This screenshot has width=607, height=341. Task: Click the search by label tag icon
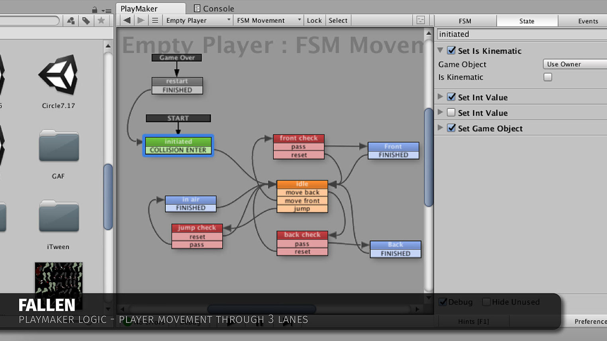pyautogui.click(x=86, y=21)
